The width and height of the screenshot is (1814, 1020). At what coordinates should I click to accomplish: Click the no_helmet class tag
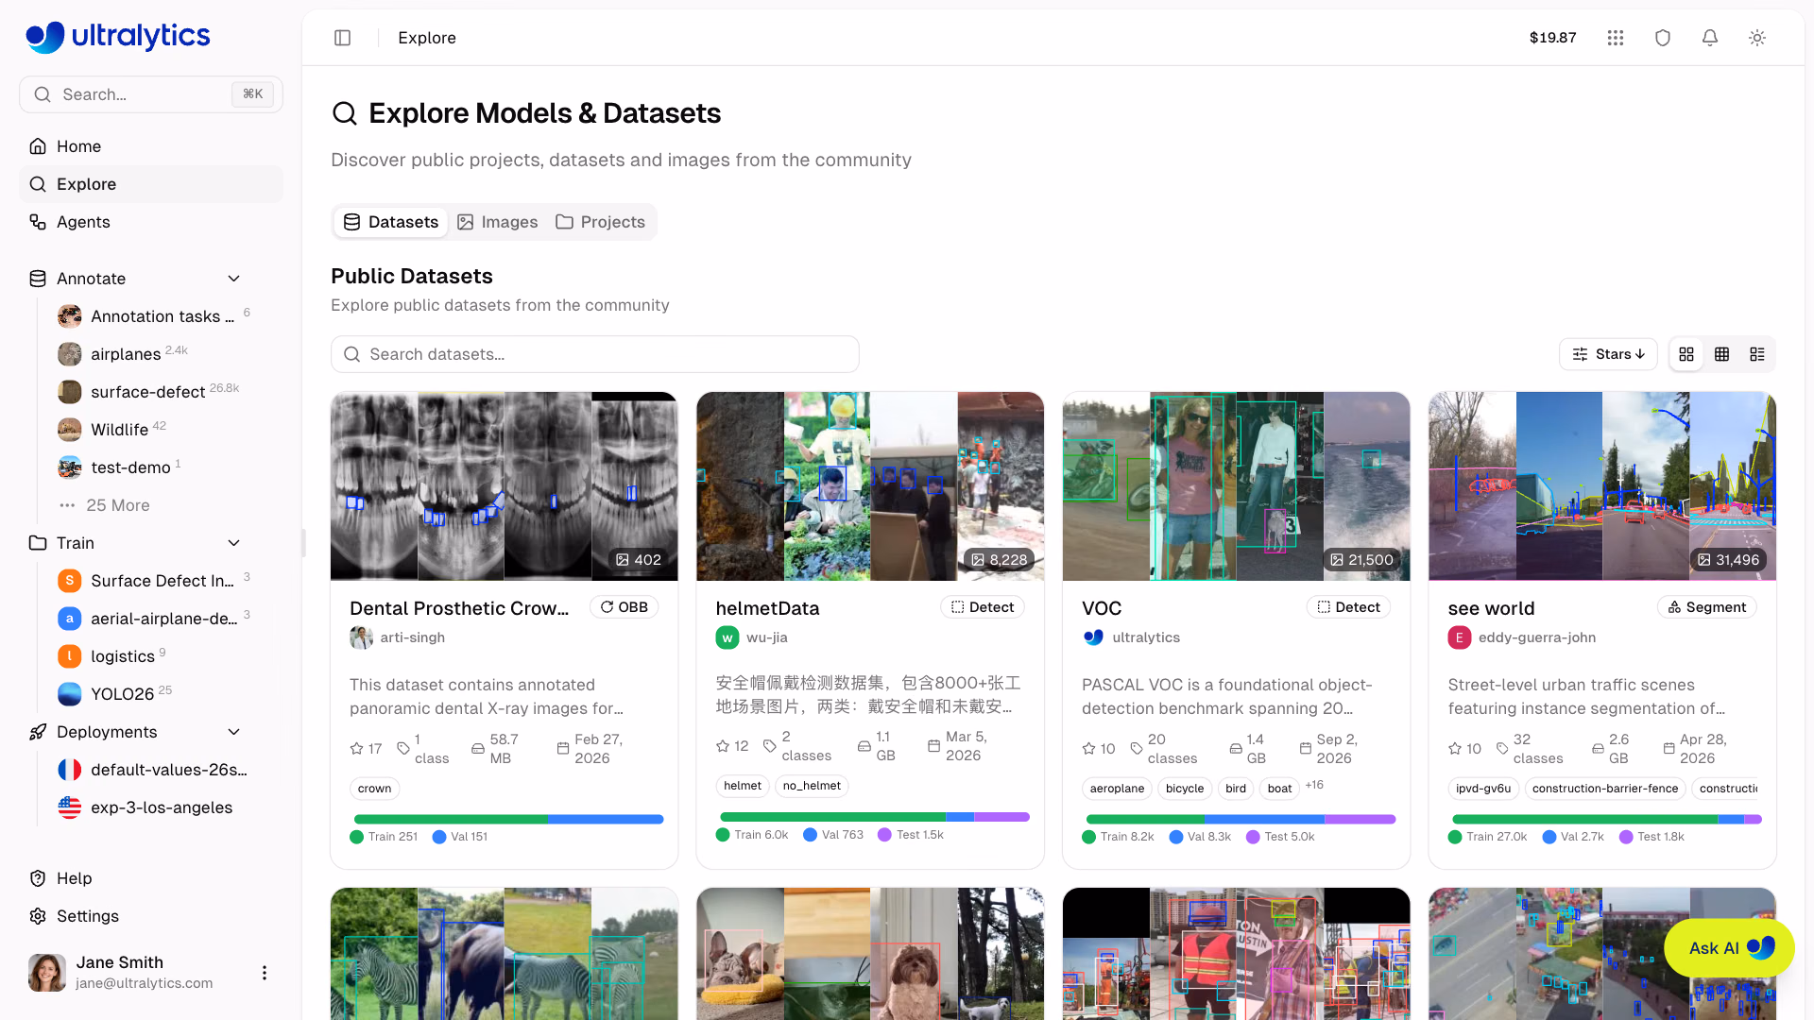click(x=812, y=786)
